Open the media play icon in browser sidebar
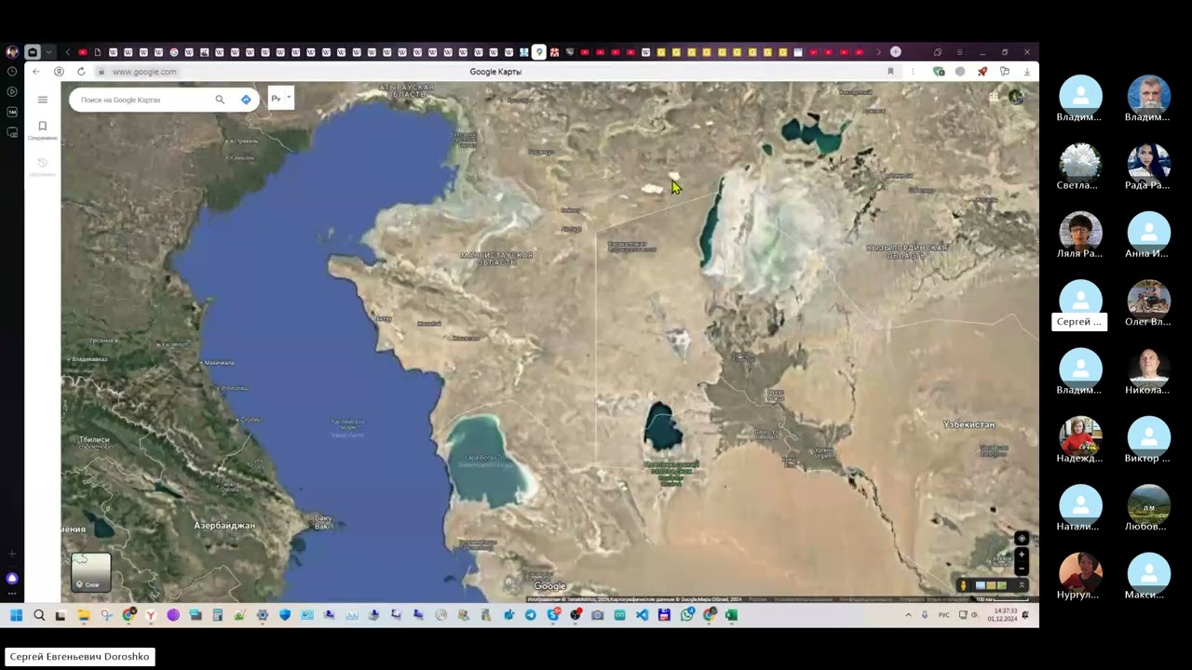Image resolution: width=1192 pixels, height=670 pixels. pyautogui.click(x=12, y=91)
